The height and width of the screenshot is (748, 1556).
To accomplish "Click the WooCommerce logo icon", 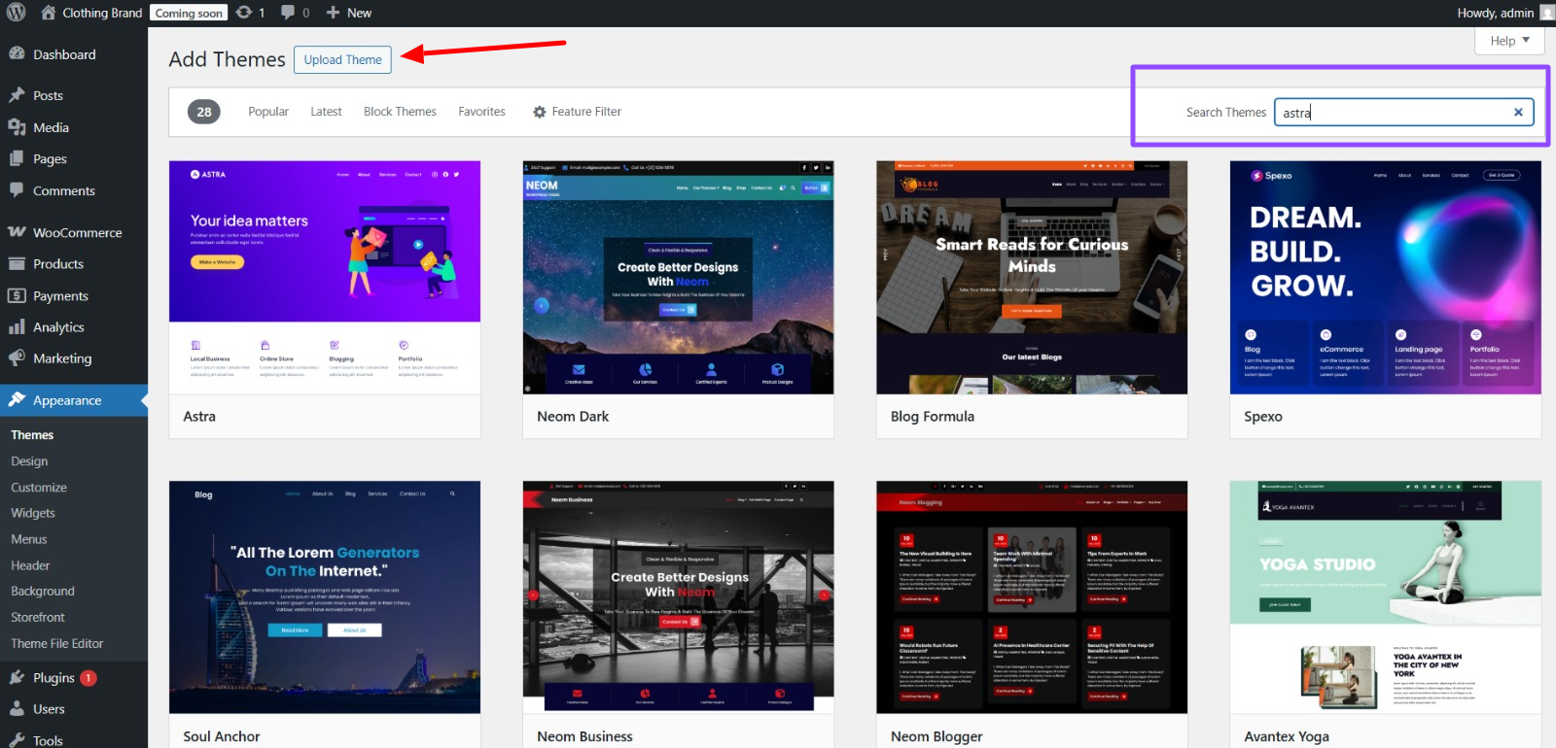I will click(17, 232).
